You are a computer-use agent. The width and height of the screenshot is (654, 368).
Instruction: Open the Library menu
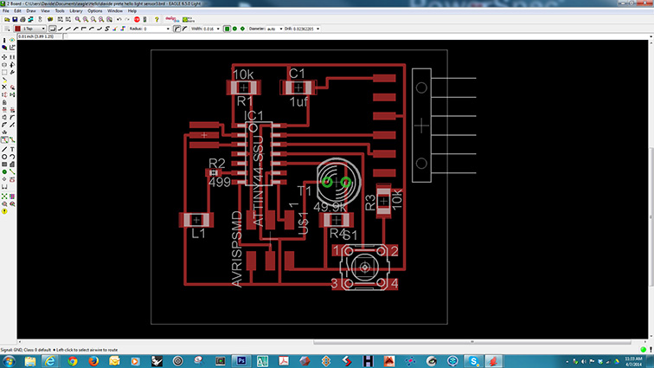click(x=76, y=11)
